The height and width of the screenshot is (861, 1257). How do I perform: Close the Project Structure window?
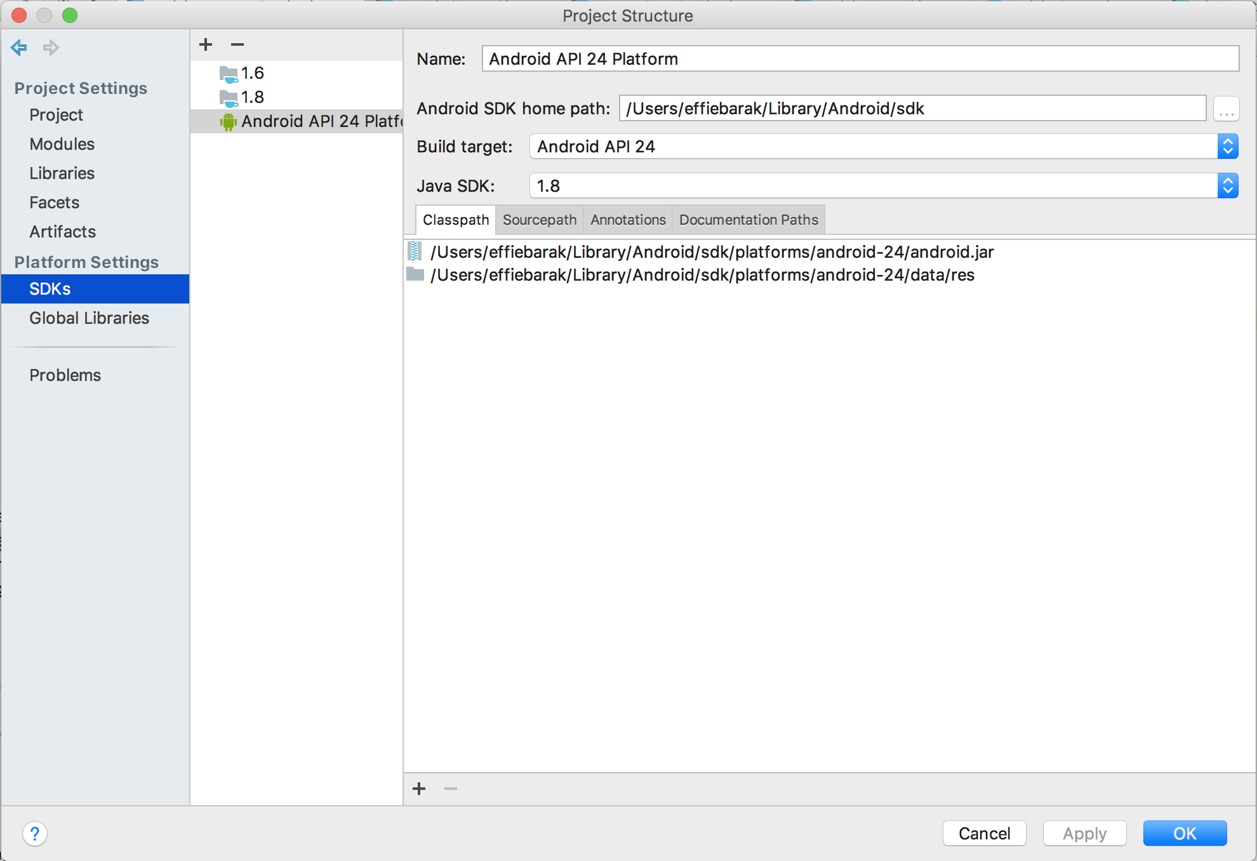19,15
